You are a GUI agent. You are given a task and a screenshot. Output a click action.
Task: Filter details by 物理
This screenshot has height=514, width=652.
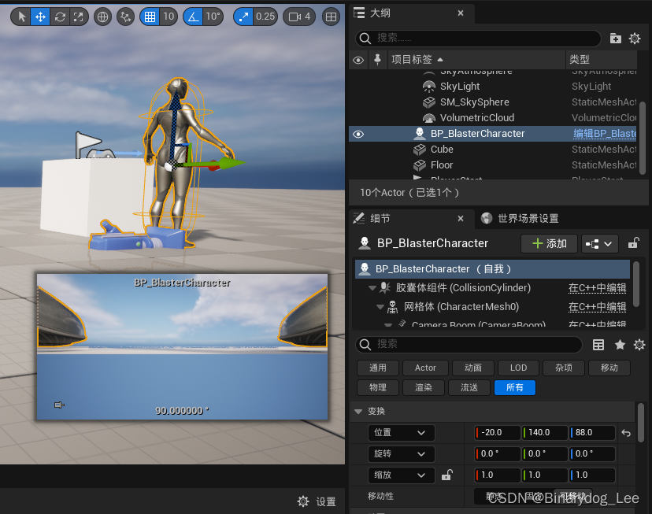[x=377, y=388]
